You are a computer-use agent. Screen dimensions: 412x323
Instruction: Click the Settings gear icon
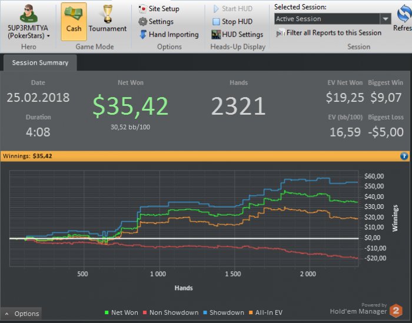142,22
